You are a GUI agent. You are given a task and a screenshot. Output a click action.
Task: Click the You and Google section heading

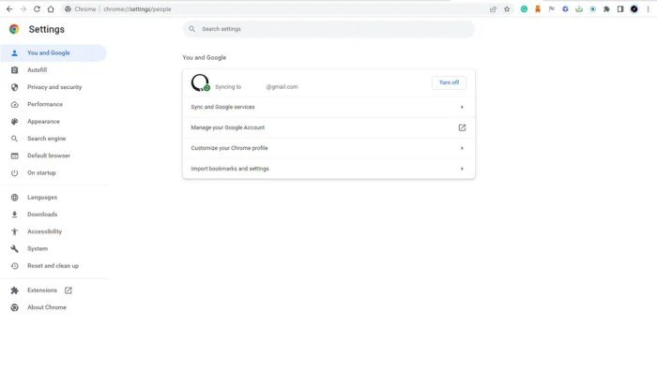[x=205, y=57]
